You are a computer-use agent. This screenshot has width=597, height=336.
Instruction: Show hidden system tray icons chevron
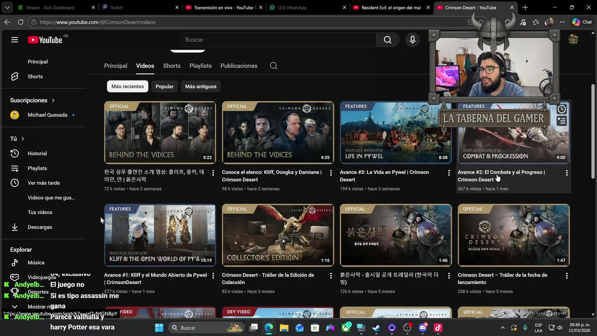click(502, 328)
